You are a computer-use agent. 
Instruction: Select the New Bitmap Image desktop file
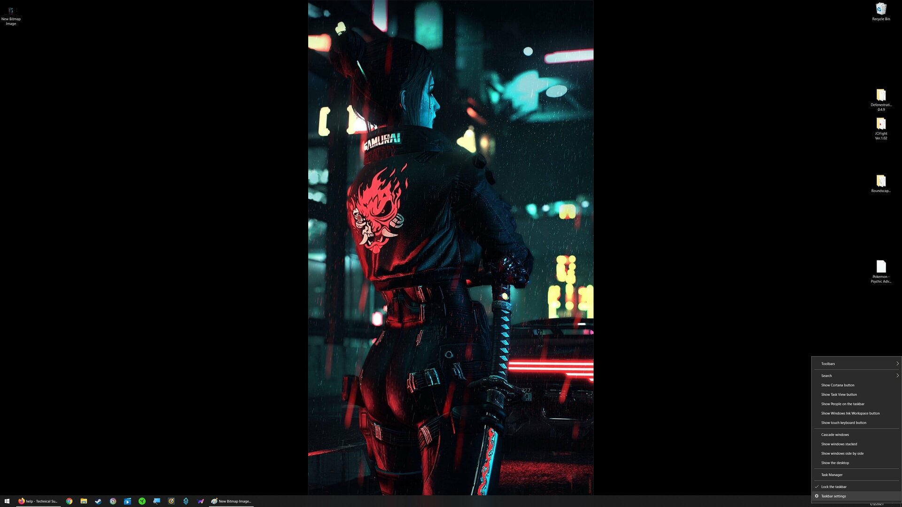click(11, 15)
